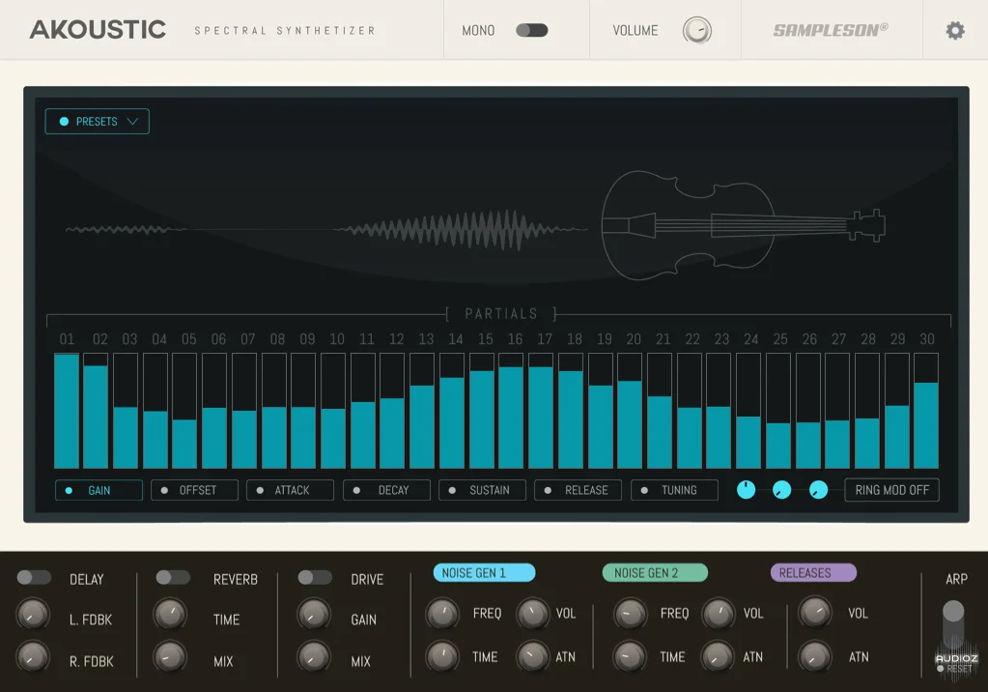Click Noise Gen 1 ATN knob
The width and height of the screenshot is (988, 692).
(532, 656)
